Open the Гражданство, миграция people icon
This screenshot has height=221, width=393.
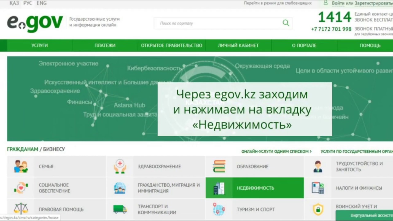[x=120, y=188]
